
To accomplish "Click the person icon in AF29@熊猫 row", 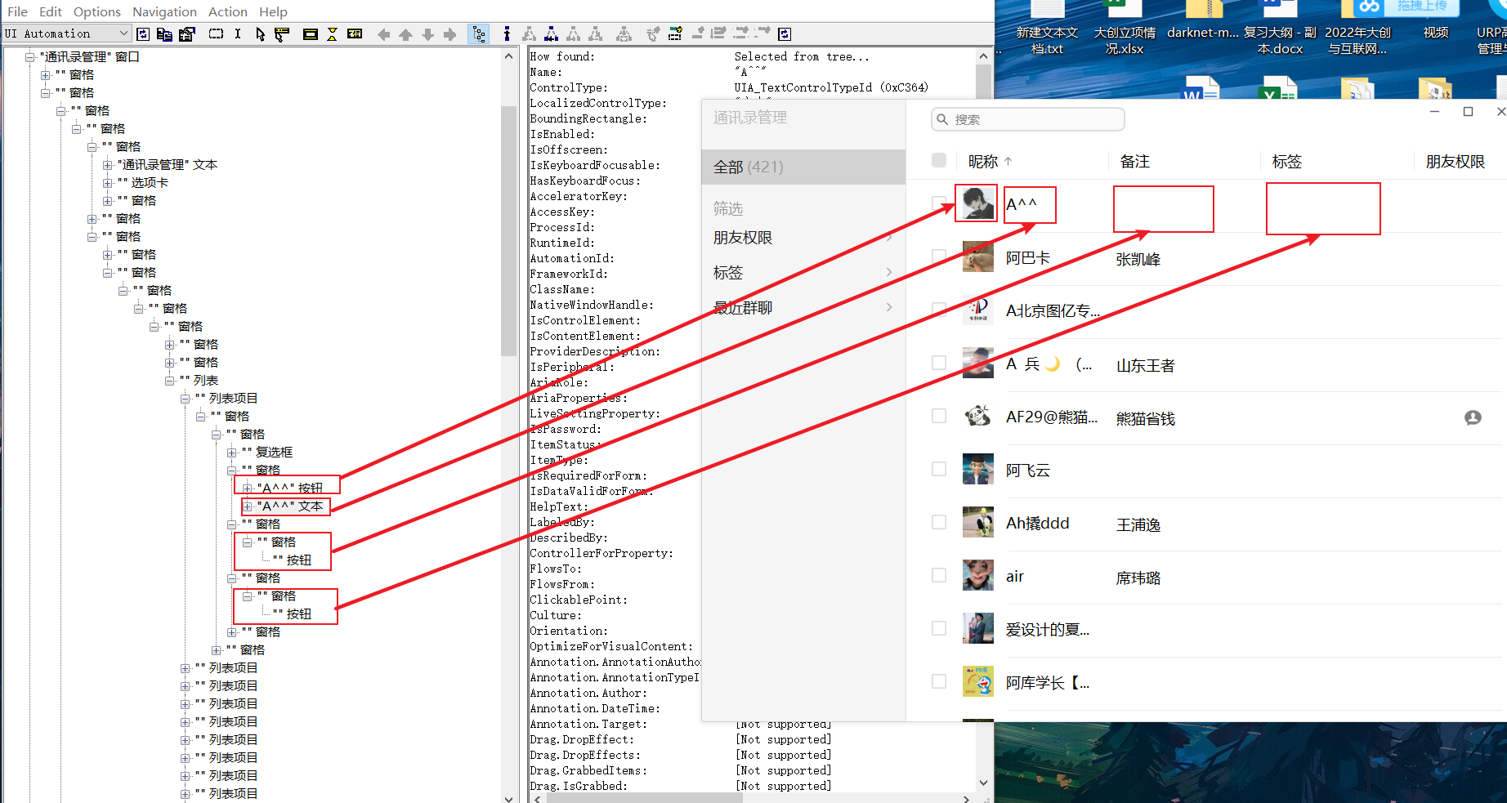I will tap(1473, 417).
